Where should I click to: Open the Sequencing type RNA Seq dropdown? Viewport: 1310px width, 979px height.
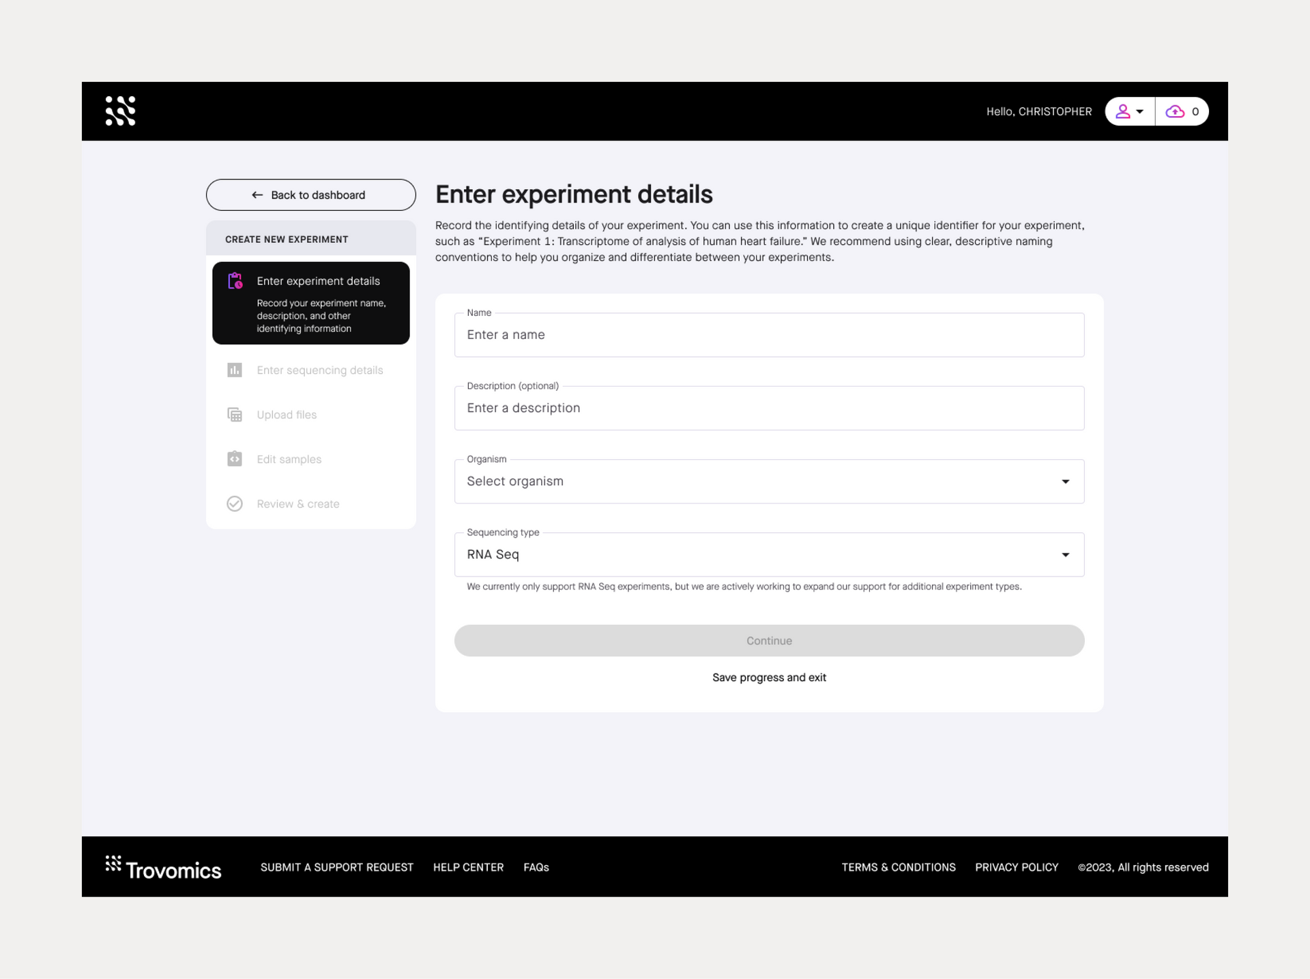[x=769, y=555]
